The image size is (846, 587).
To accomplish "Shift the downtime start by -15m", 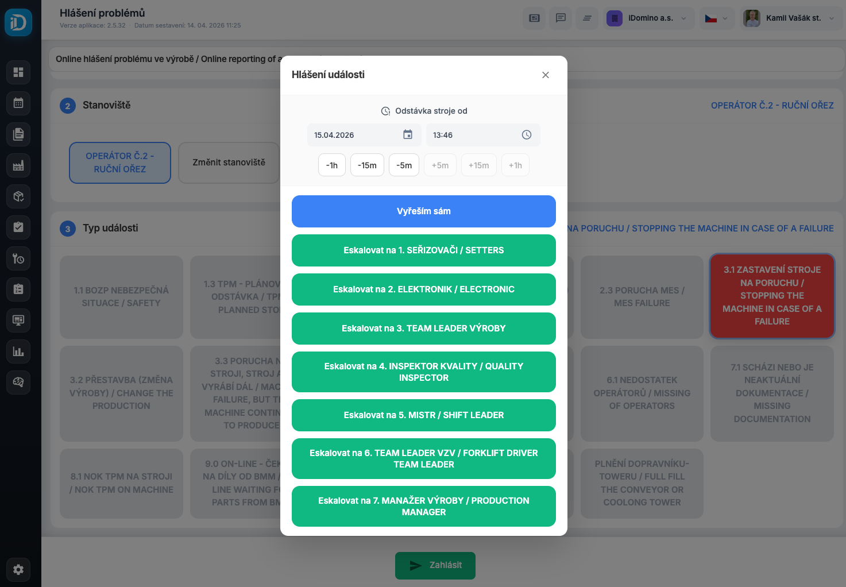I will pyautogui.click(x=367, y=165).
